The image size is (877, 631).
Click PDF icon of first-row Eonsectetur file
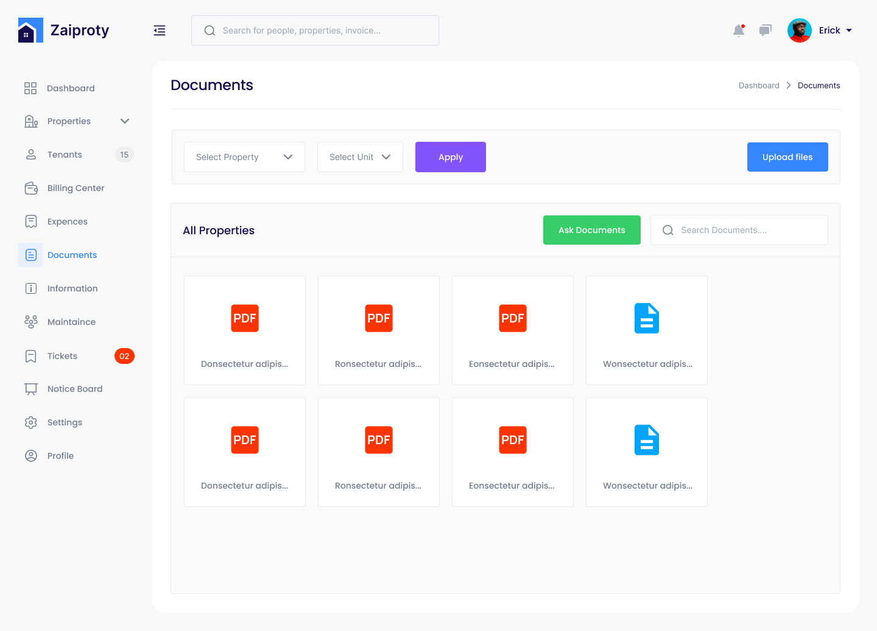[x=513, y=318]
